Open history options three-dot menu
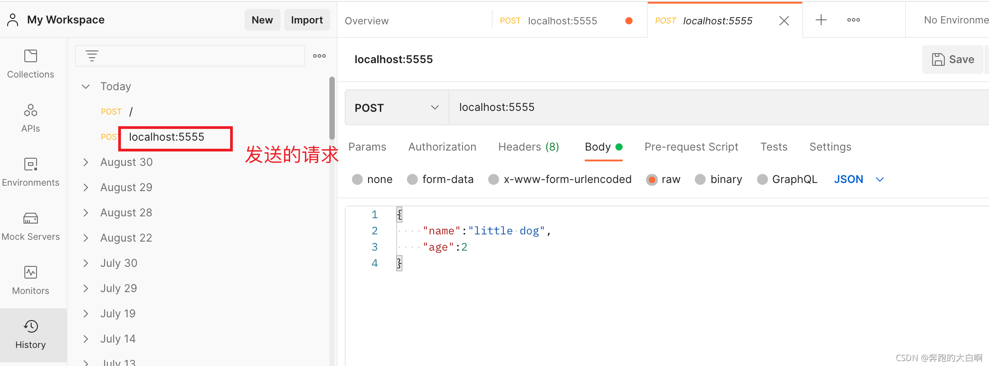 pos(319,56)
